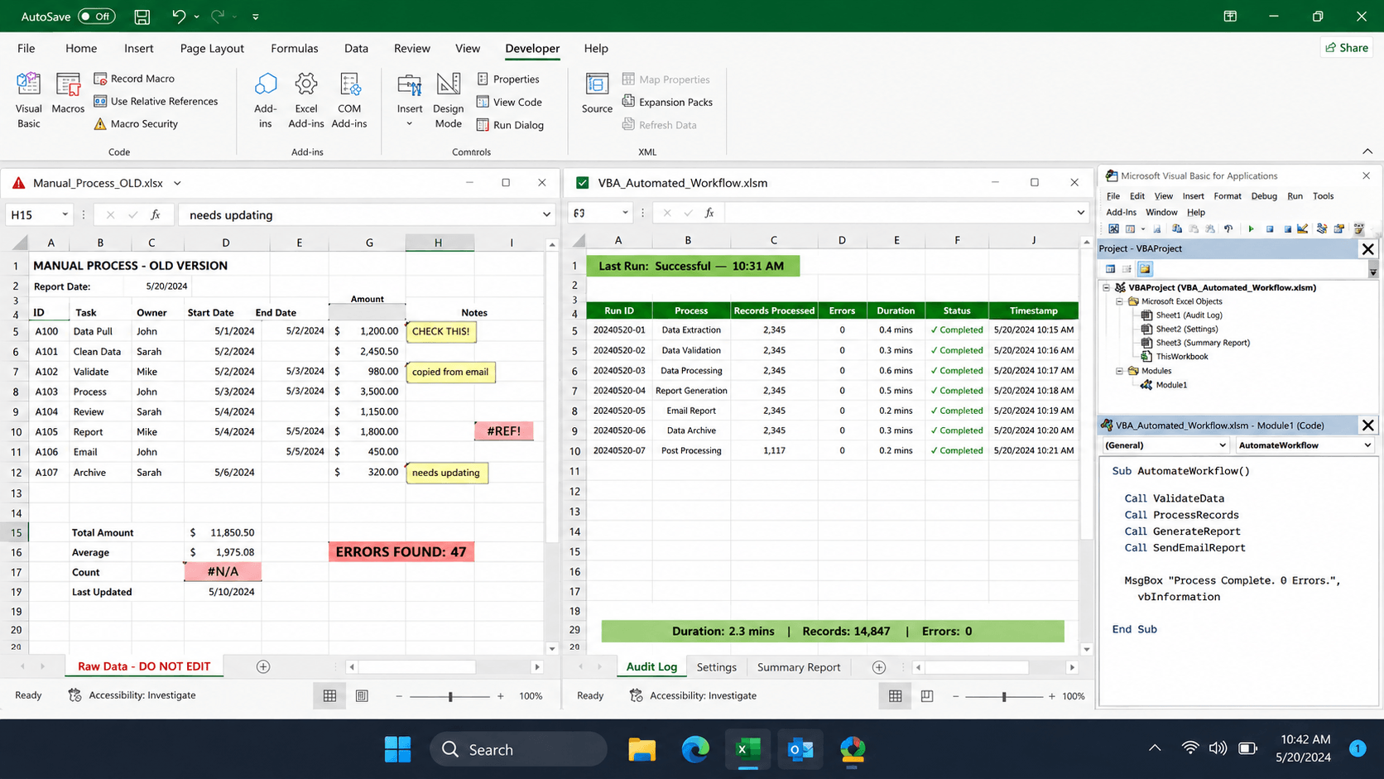
Task: Check Accessibility in VBA_Automated_Workflow status bar
Action: pos(694,695)
